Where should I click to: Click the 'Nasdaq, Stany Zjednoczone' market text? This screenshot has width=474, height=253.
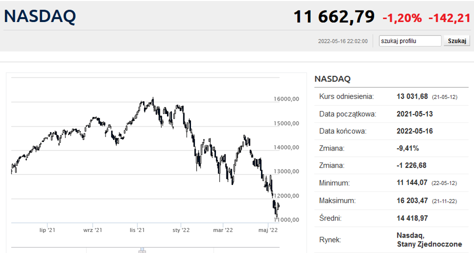[429, 239]
